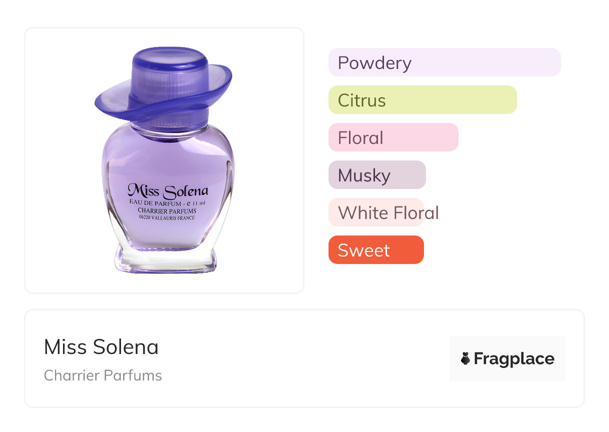609x432 pixels.
Task: Click the "11 ml" volume marking on the bottle
Action: (199, 203)
